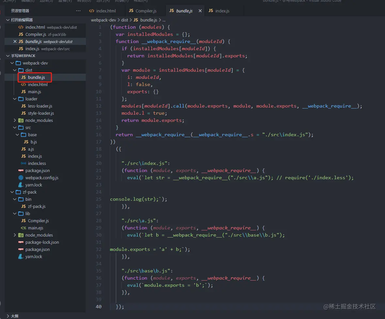Click the loader folder icon
The image size is (385, 319).
click(21, 99)
